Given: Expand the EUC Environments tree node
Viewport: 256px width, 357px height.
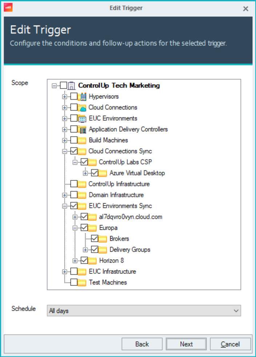Looking at the screenshot, I should coord(64,119).
